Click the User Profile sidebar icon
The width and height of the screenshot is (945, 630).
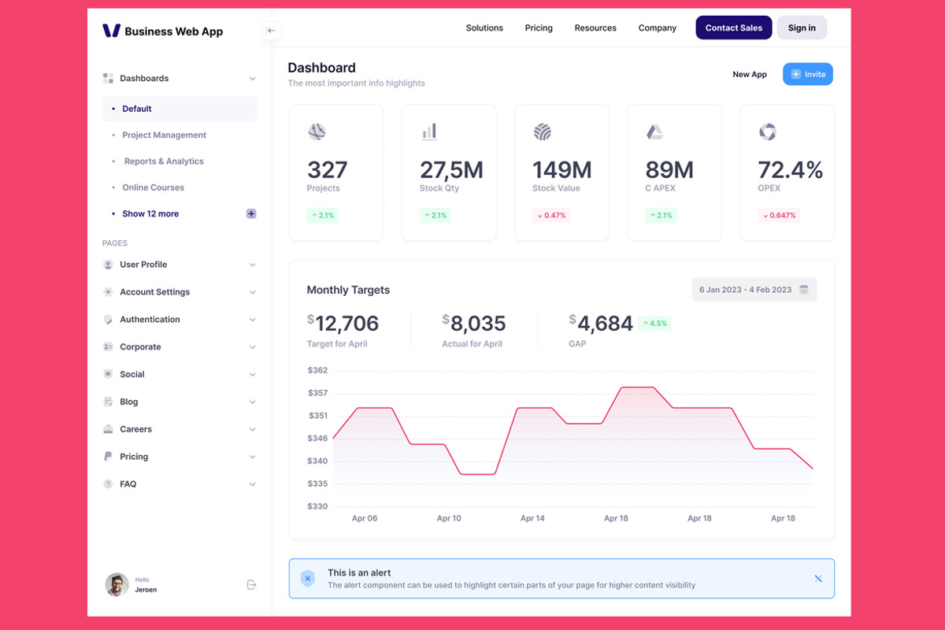108,265
